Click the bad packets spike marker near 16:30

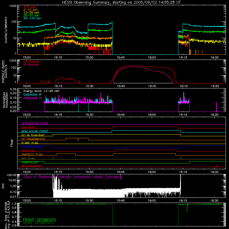click(x=216, y=166)
